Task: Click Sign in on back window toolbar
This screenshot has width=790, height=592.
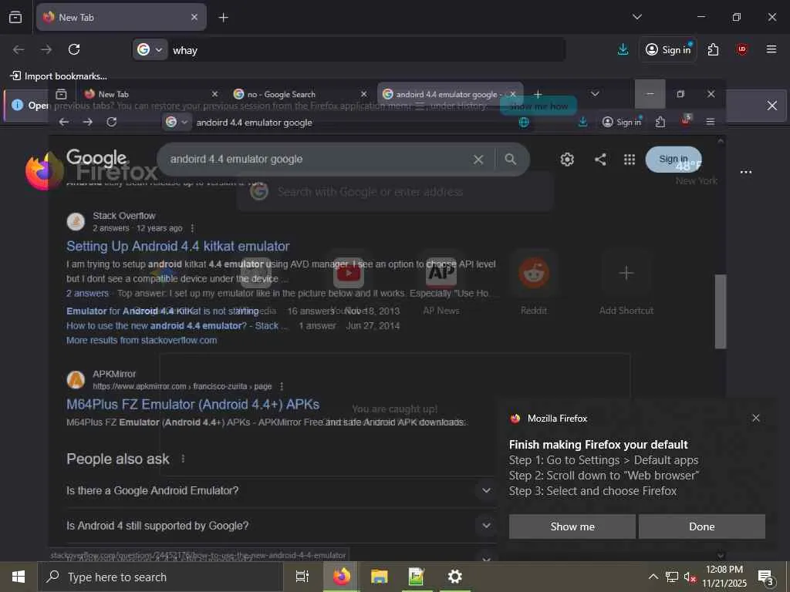Action: [667, 49]
